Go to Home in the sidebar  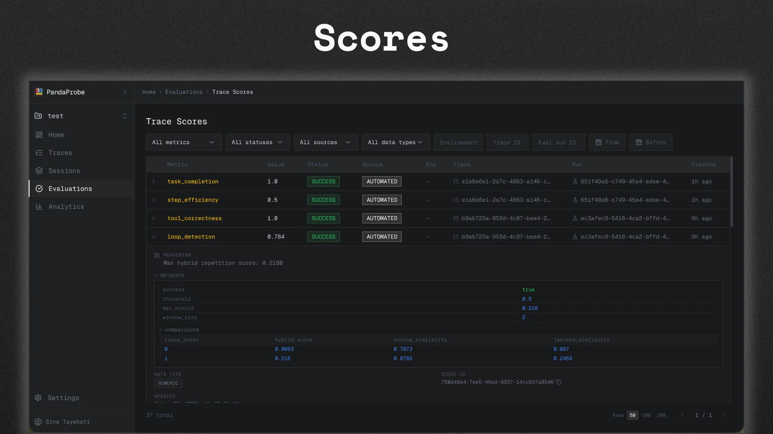point(56,135)
